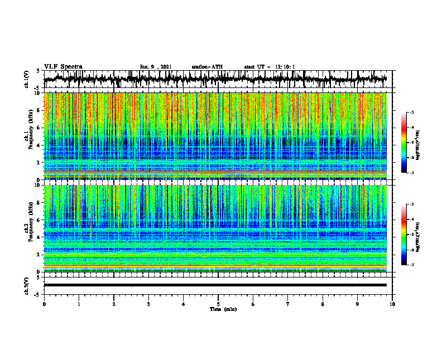
Task: Select "-5" label on ch.2 color scale
Action: (411, 235)
